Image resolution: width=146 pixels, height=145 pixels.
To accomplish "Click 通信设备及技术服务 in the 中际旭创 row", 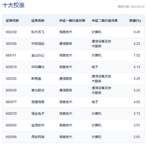I will click(x=101, y=44).
